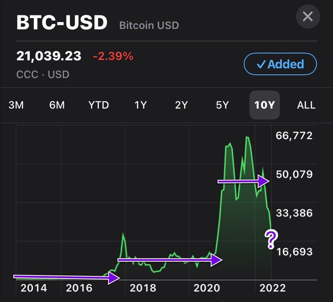Show year-to-date YTD chart
The height and width of the screenshot is (302, 333).
(99, 105)
